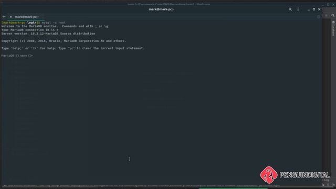
Task: Add a new terminal tab with plus
Action: click(x=4, y=17)
